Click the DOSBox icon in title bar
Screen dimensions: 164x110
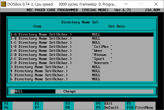(x=4, y=4)
